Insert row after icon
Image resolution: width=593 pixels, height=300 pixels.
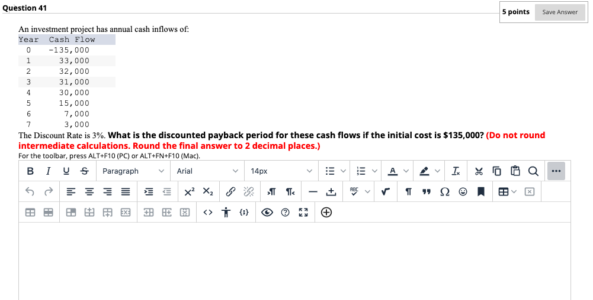tap(107, 213)
